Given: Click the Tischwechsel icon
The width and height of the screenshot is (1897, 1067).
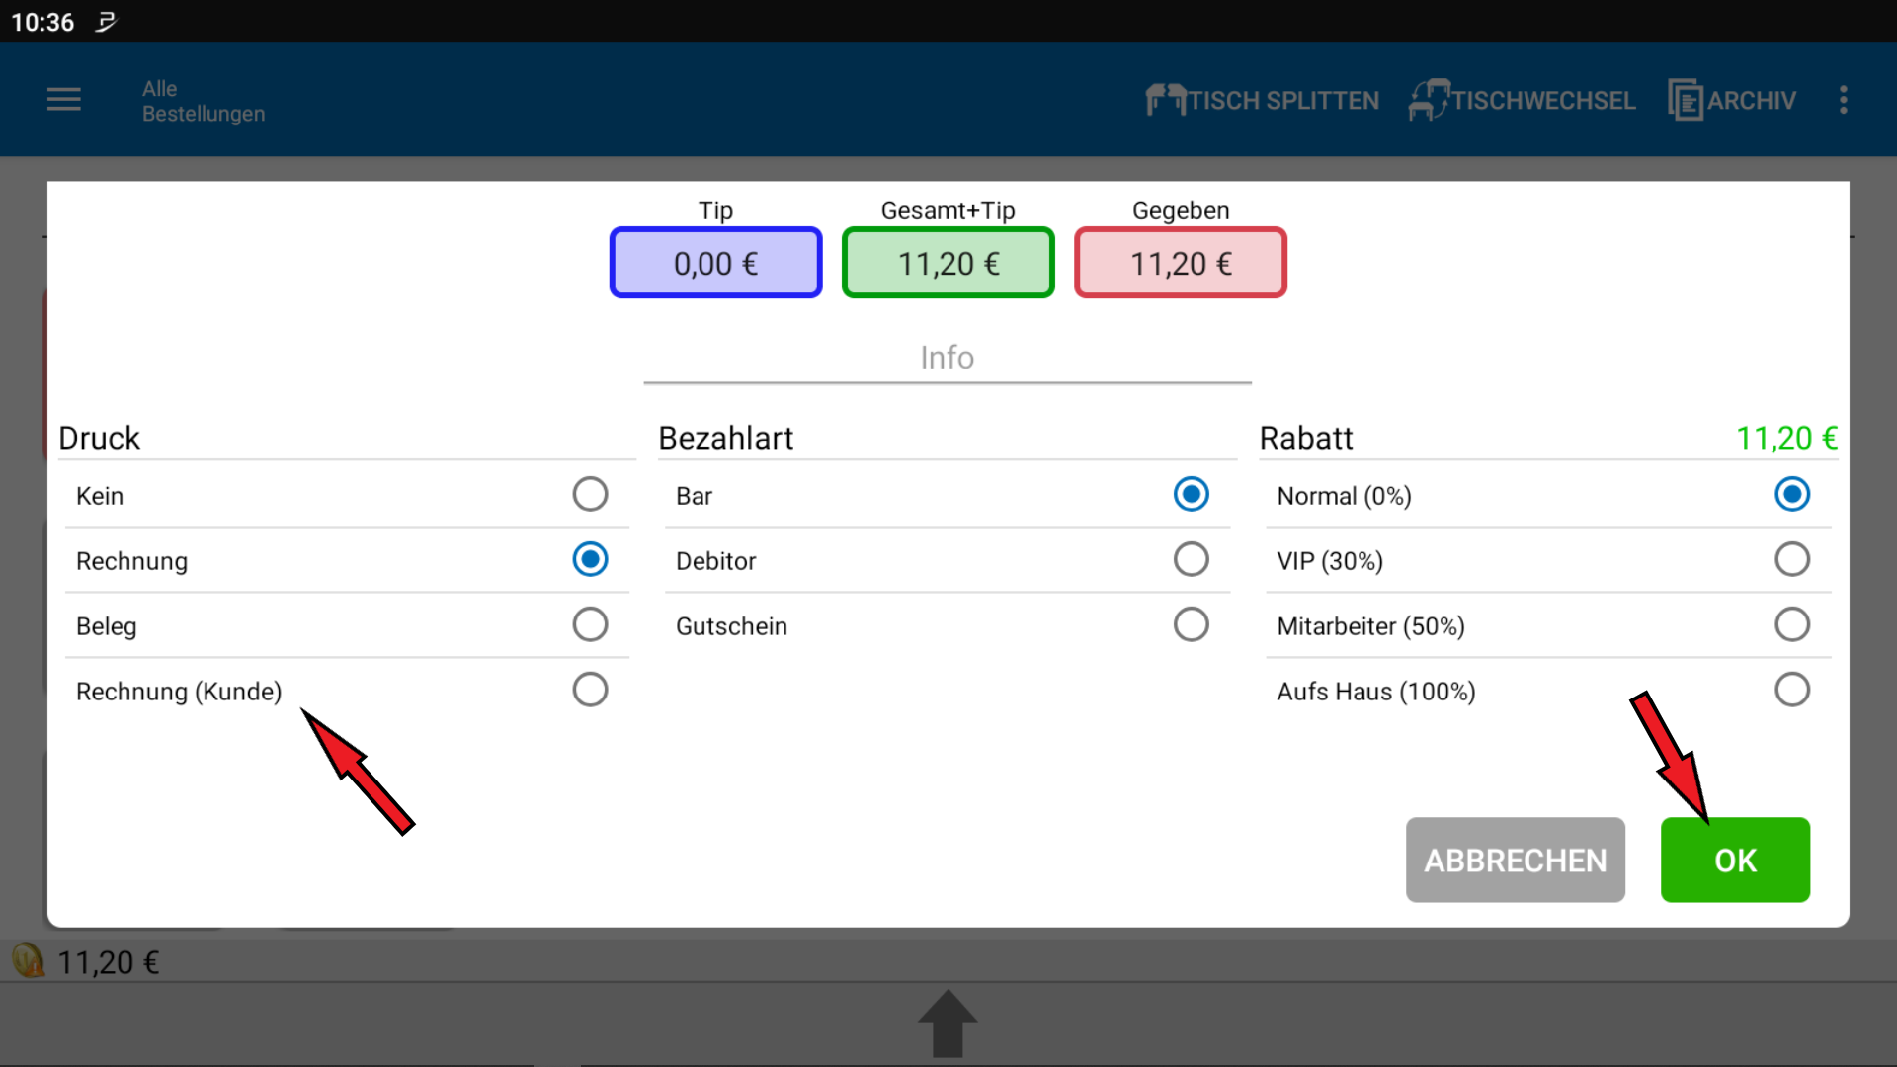Looking at the screenshot, I should 1429,100.
